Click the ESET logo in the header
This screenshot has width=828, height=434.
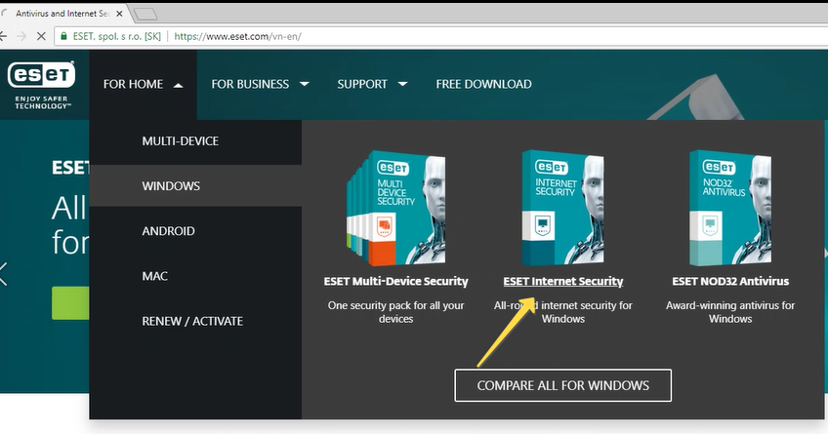click(x=41, y=85)
